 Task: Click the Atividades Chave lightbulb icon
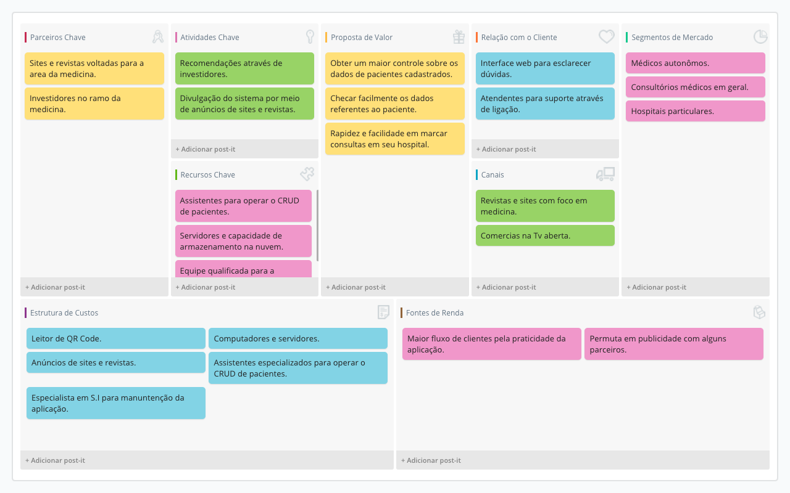310,37
